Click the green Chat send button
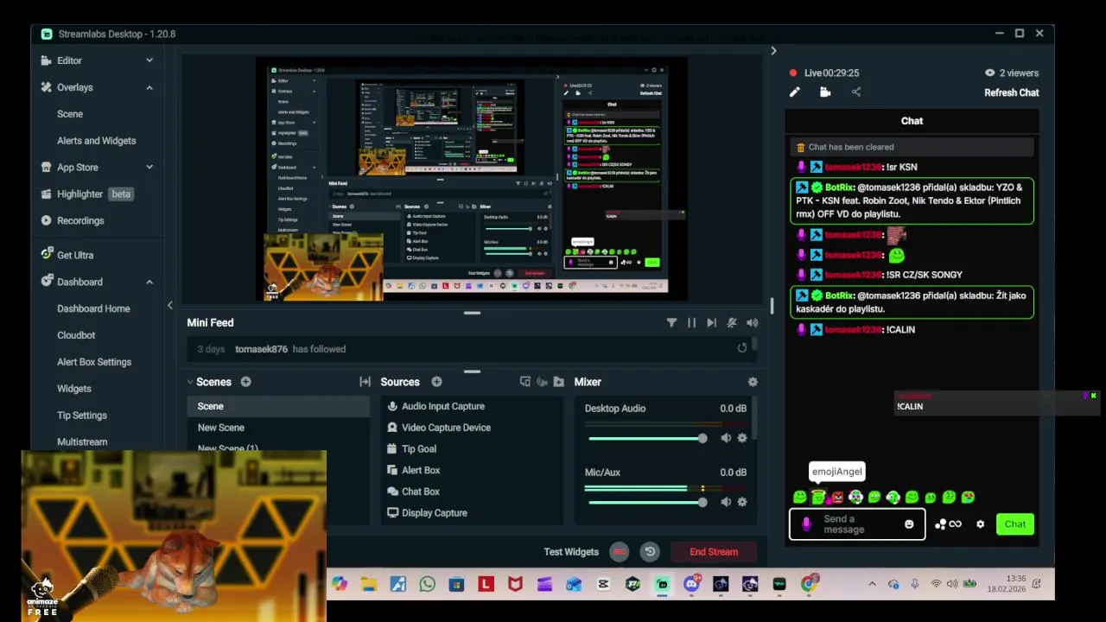This screenshot has width=1106, height=622. 1015,524
